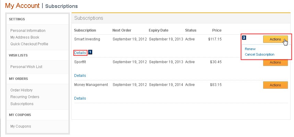Viewport: 294px width, 137px height.
Task: Go to Personal Information settings
Action: (x=28, y=31)
